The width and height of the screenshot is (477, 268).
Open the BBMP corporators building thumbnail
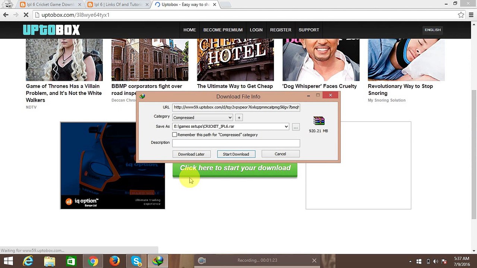coord(150,60)
